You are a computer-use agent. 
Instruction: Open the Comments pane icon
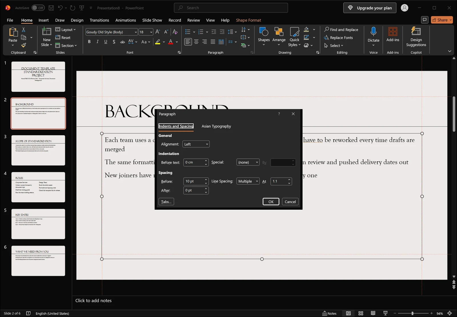pyautogui.click(x=425, y=20)
